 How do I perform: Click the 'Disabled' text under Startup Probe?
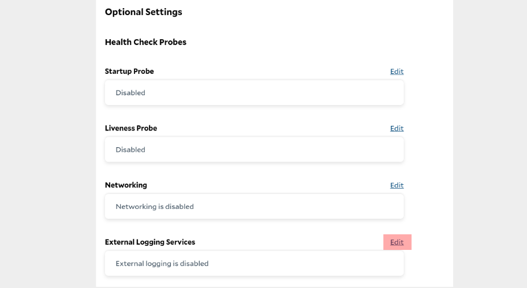[x=130, y=93]
